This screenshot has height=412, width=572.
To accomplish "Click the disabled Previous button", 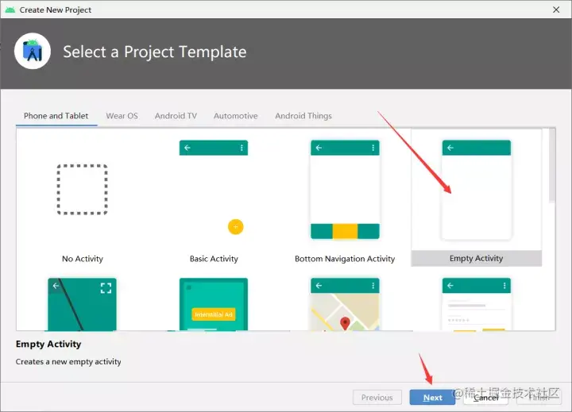I will coord(377,398).
